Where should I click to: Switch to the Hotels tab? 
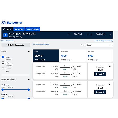click(19, 29)
